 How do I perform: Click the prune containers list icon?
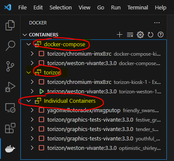pos(130,35)
